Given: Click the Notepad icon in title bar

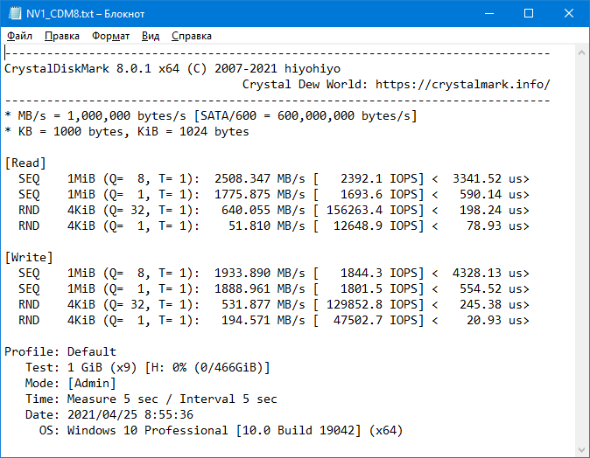Looking at the screenshot, I should coord(15,13).
